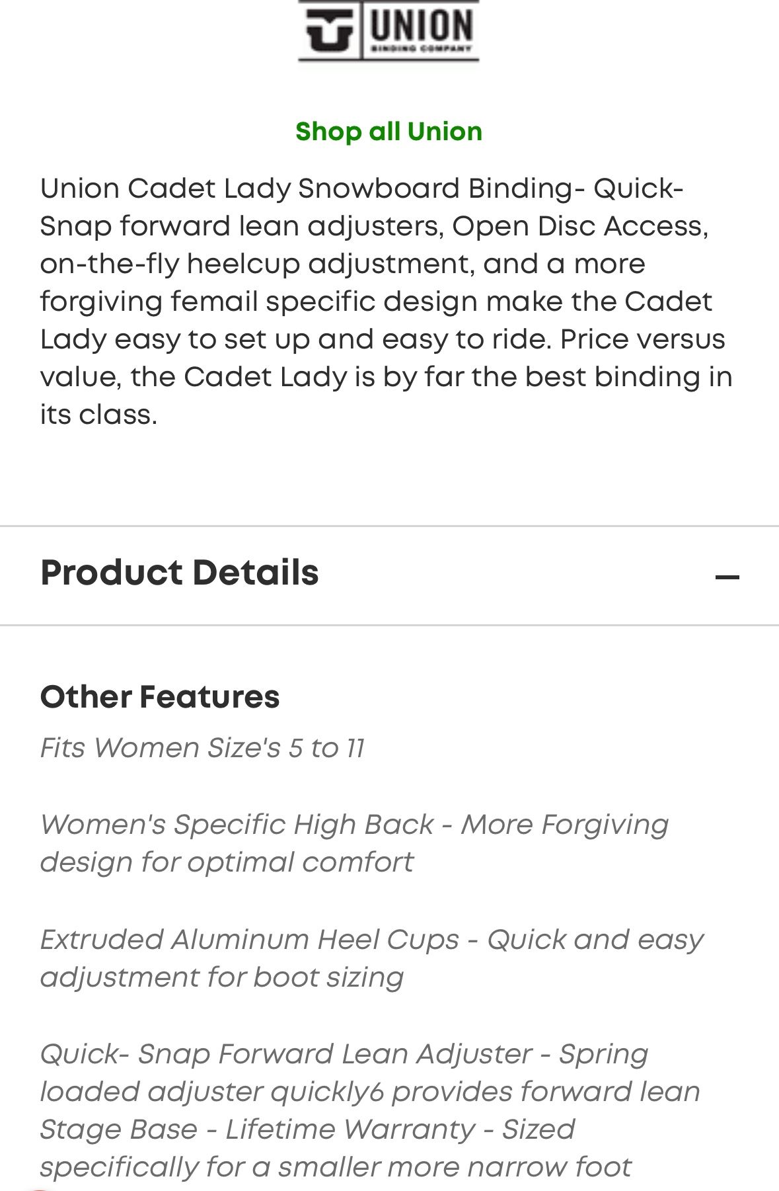Click the "Stage Base - Lifetime Warranty" text
This screenshot has height=1191, width=779.
[258, 1129]
